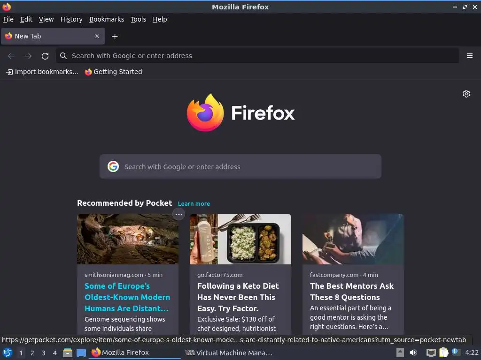Click Recommended by Pocket heading
This screenshot has width=481, height=360.
(x=124, y=203)
